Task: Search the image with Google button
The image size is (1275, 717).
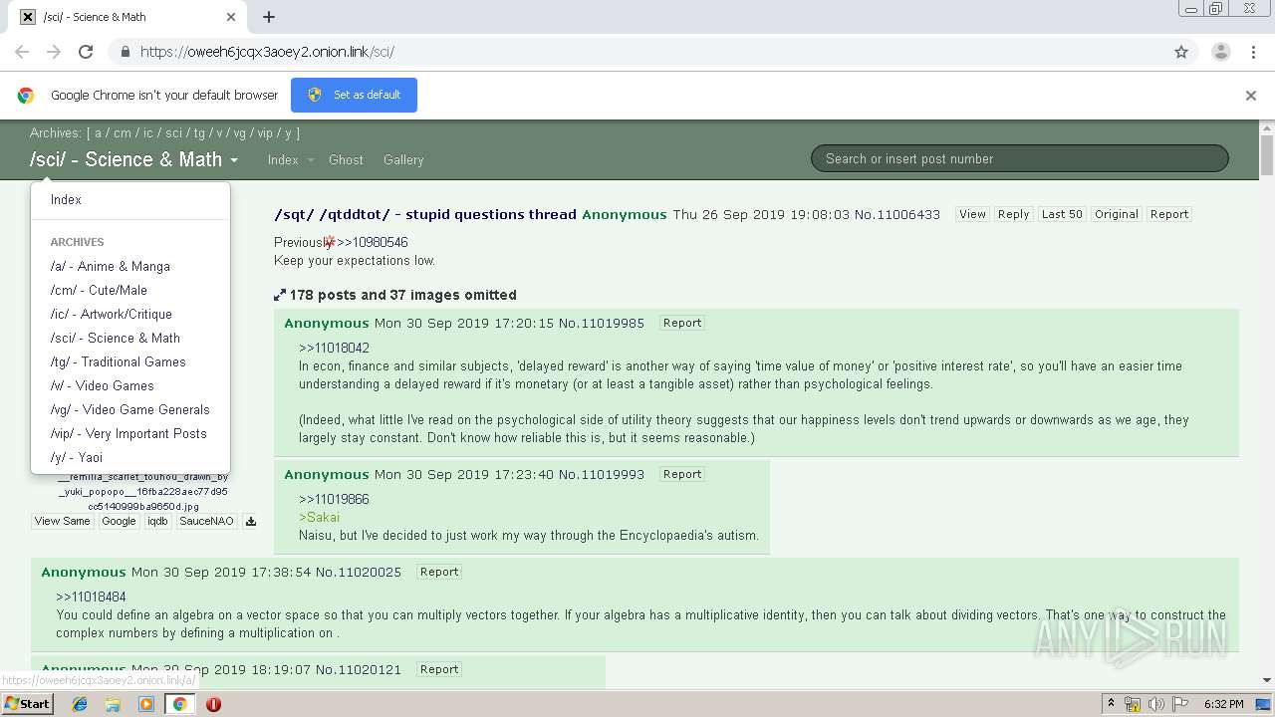Action: coord(119,521)
